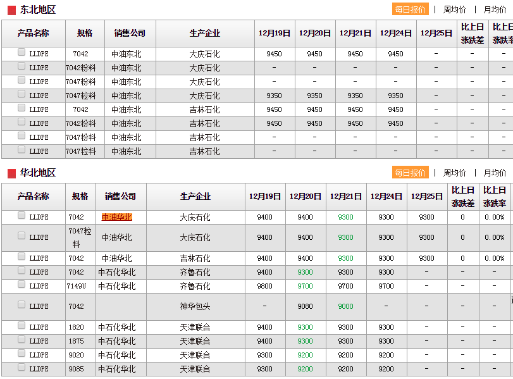Click 东北地区 吉林石化 7042粉料 12月24日 price 9450

click(395, 123)
